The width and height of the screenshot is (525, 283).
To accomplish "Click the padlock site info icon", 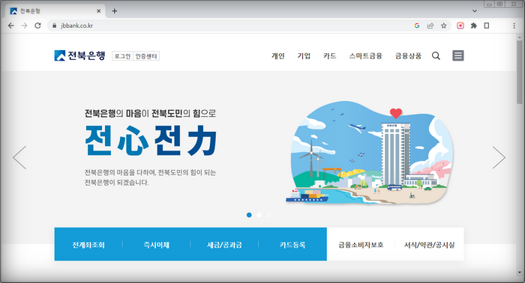I will (54, 25).
